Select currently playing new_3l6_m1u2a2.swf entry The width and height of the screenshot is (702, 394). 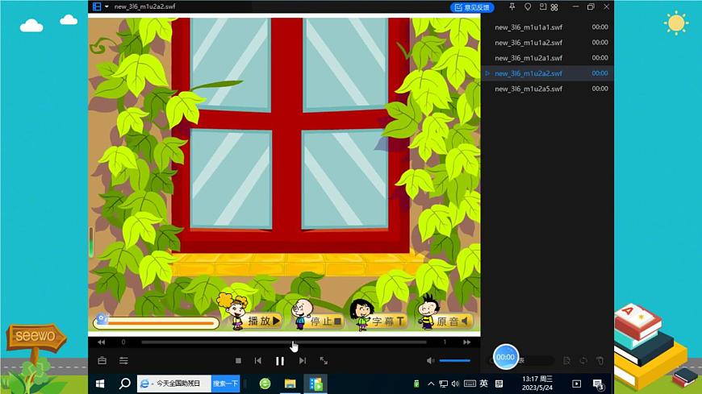tap(548, 73)
